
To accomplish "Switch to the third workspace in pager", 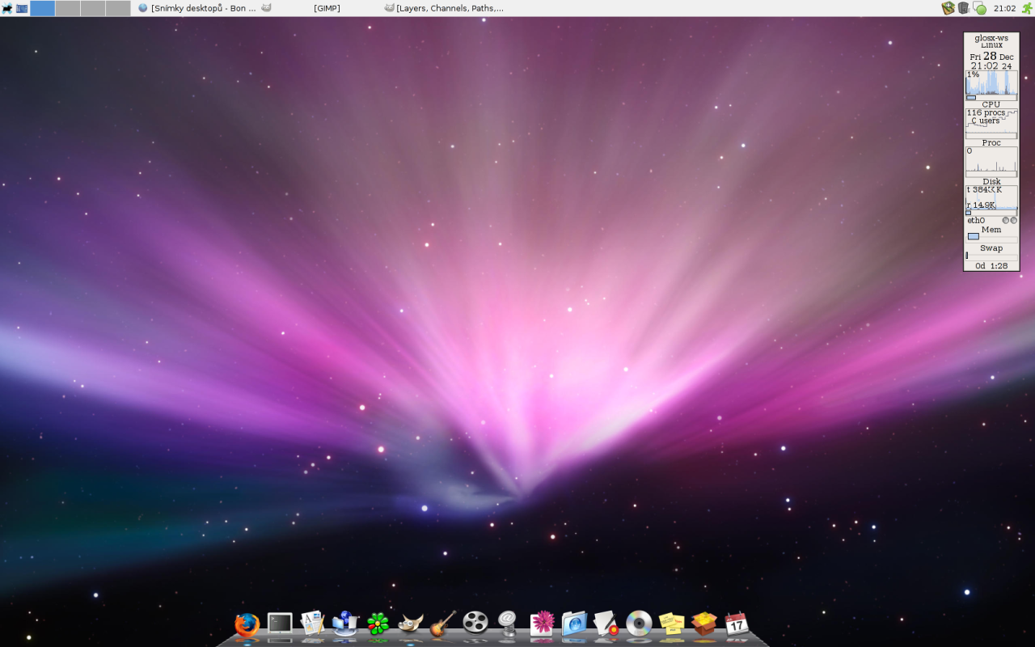I will pos(93,8).
